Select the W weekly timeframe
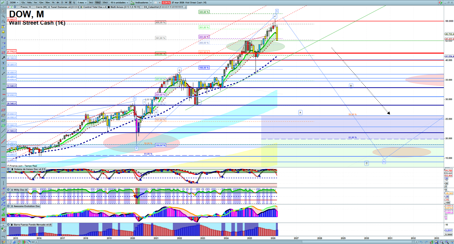Viewport: 454px width, 244px height. tap(66, 3)
